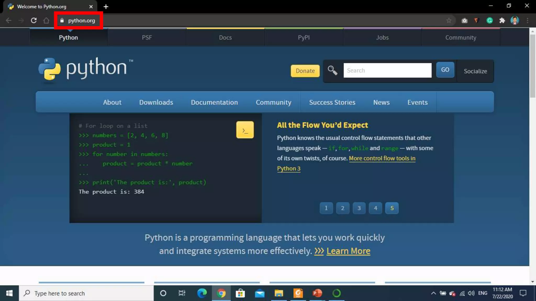Select slide 4 in the code carousel
536x301 pixels.
(x=376, y=208)
